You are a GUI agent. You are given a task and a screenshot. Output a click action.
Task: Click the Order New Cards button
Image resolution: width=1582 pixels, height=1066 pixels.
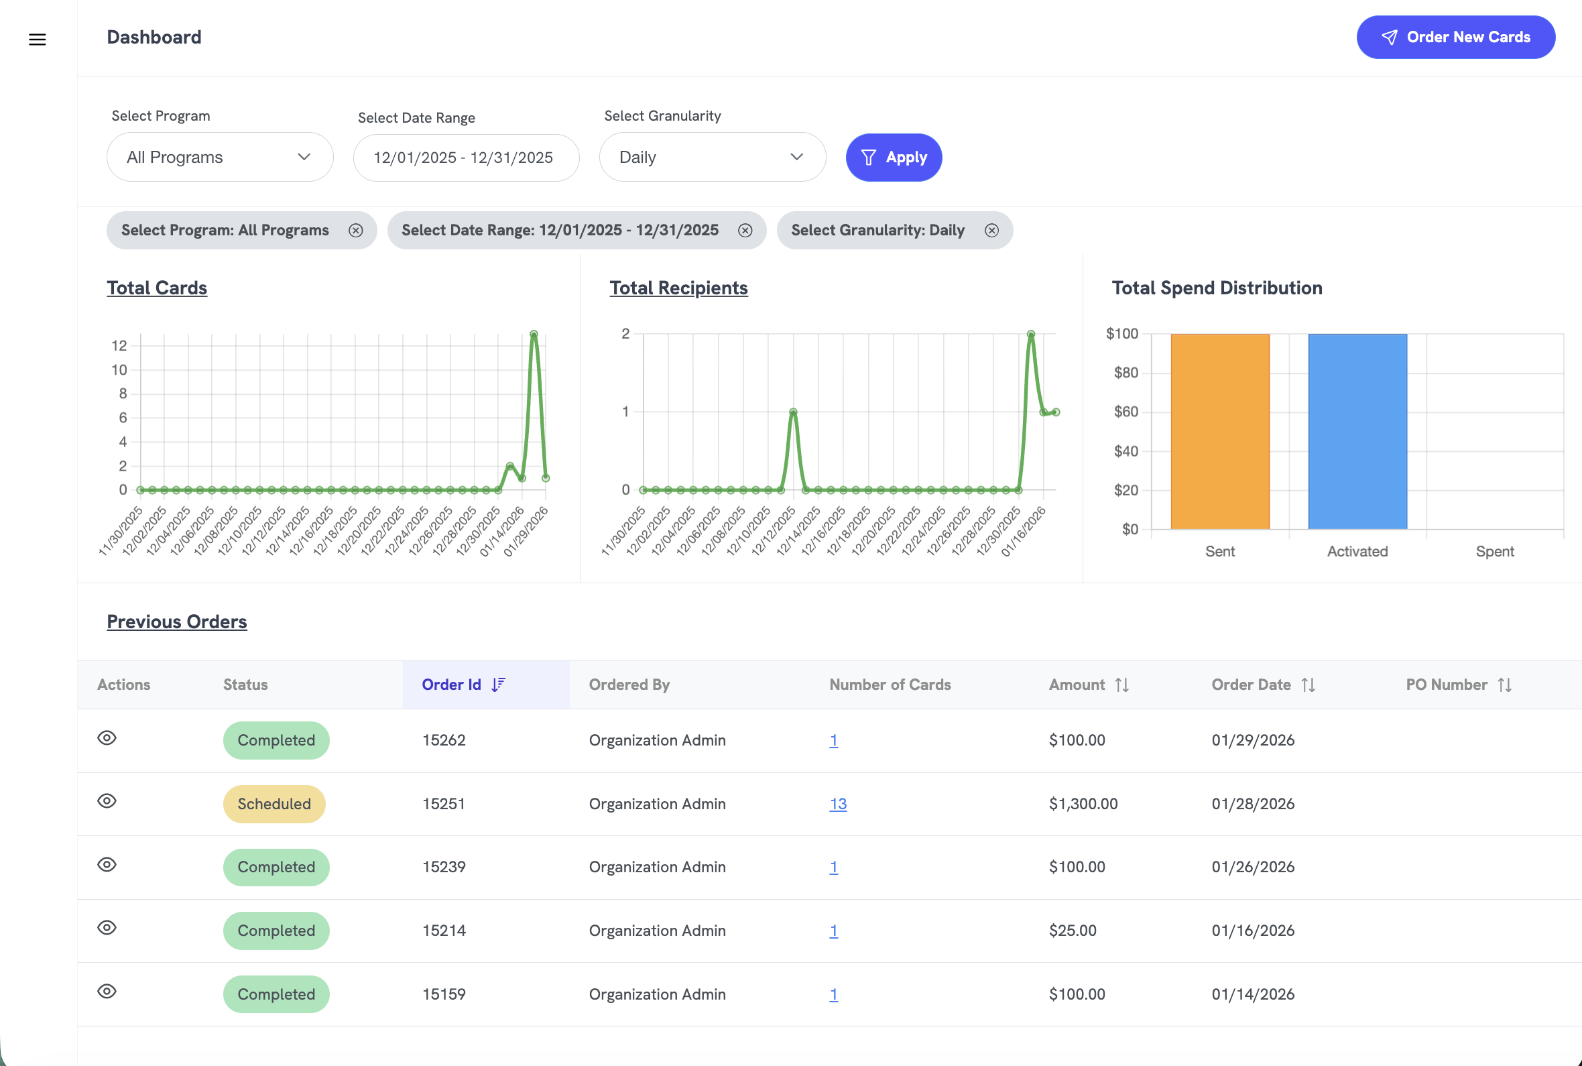coord(1455,37)
